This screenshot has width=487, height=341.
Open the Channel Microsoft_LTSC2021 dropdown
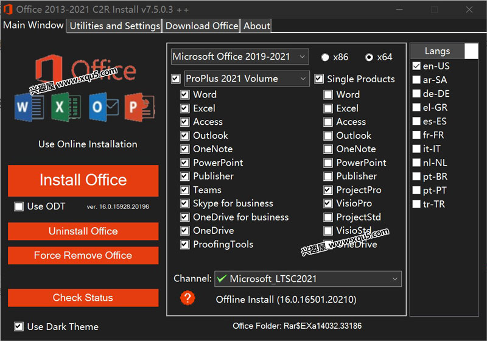click(x=308, y=278)
